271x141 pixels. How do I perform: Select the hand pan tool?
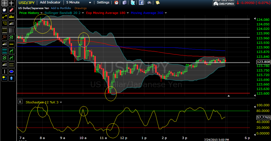(5, 10)
